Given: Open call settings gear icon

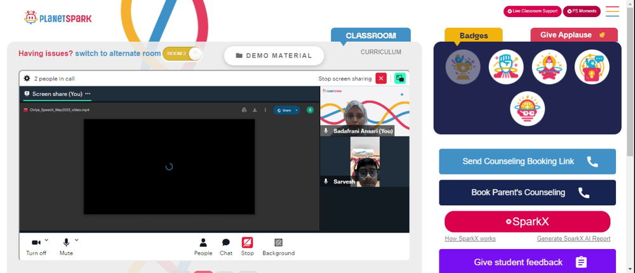Looking at the screenshot, I should tap(27, 79).
